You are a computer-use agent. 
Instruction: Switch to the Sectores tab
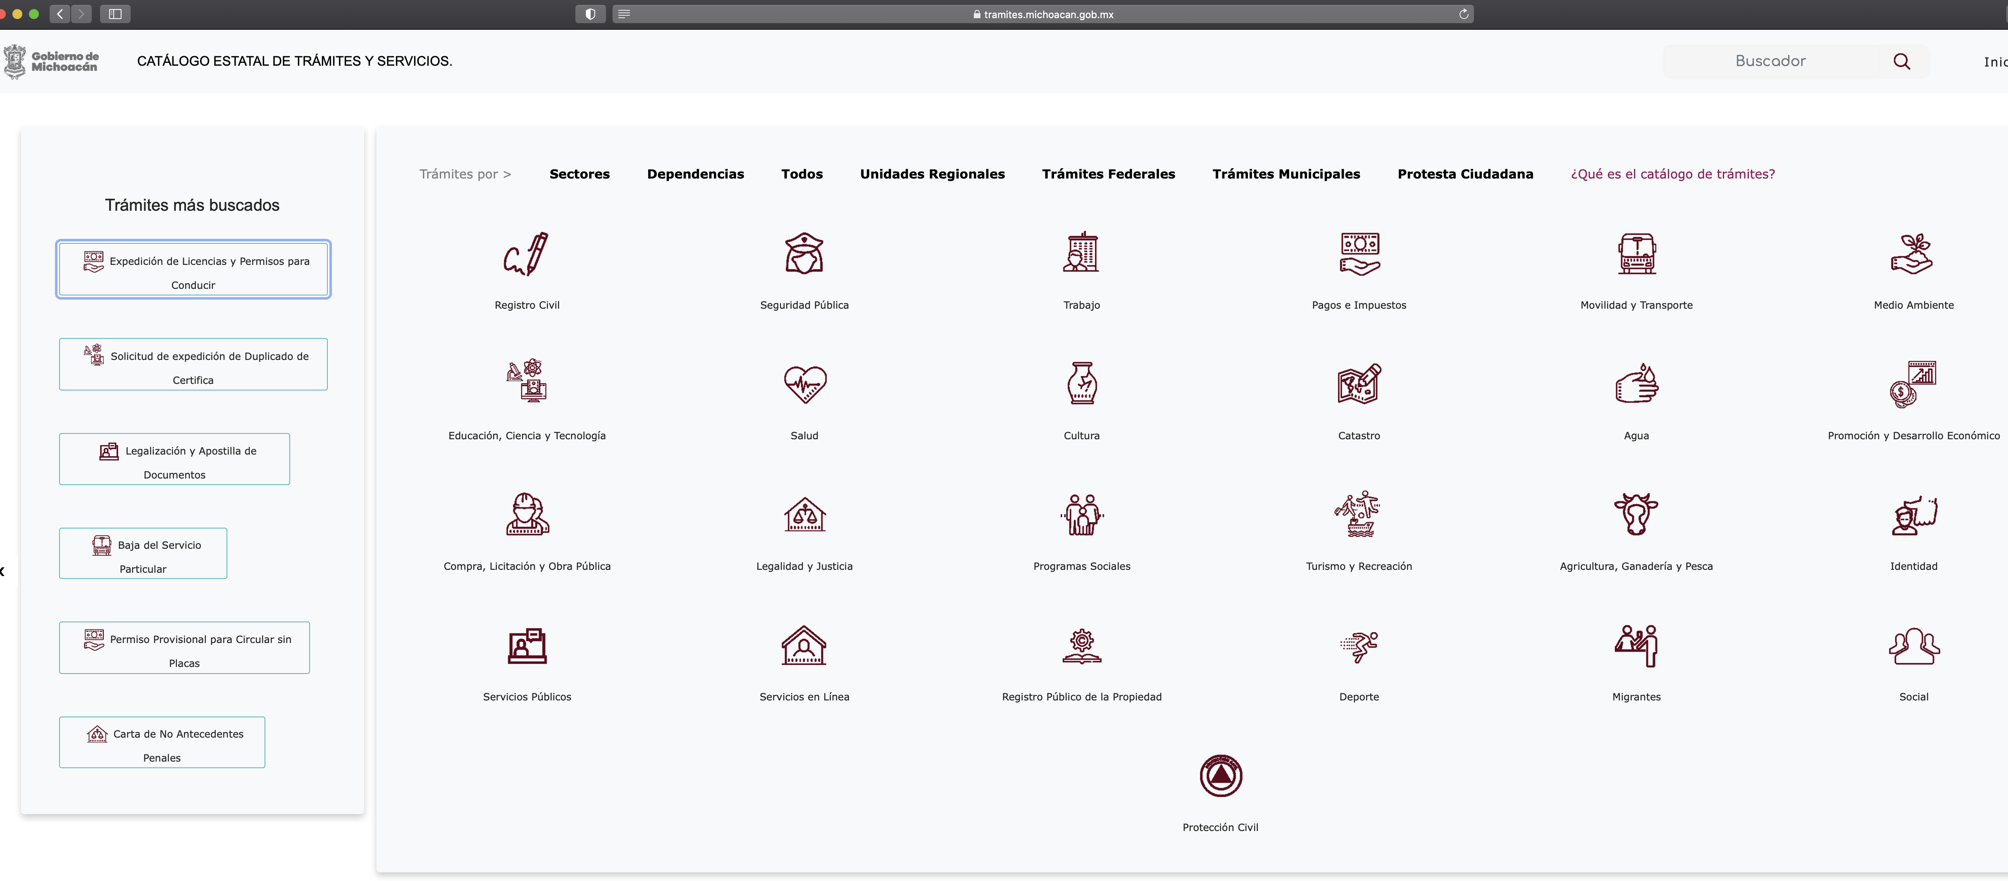point(579,174)
